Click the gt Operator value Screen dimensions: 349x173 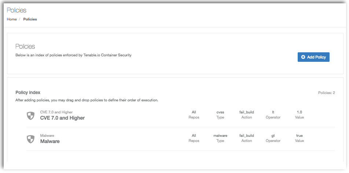coord(273,136)
